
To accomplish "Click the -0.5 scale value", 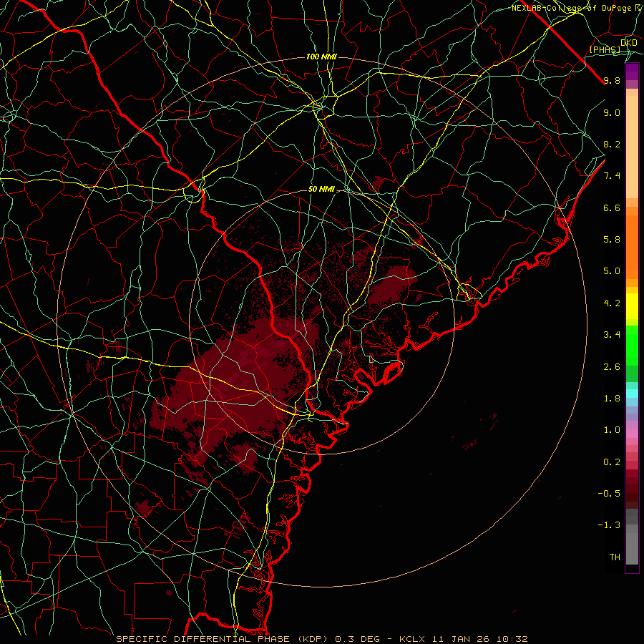I will [609, 494].
